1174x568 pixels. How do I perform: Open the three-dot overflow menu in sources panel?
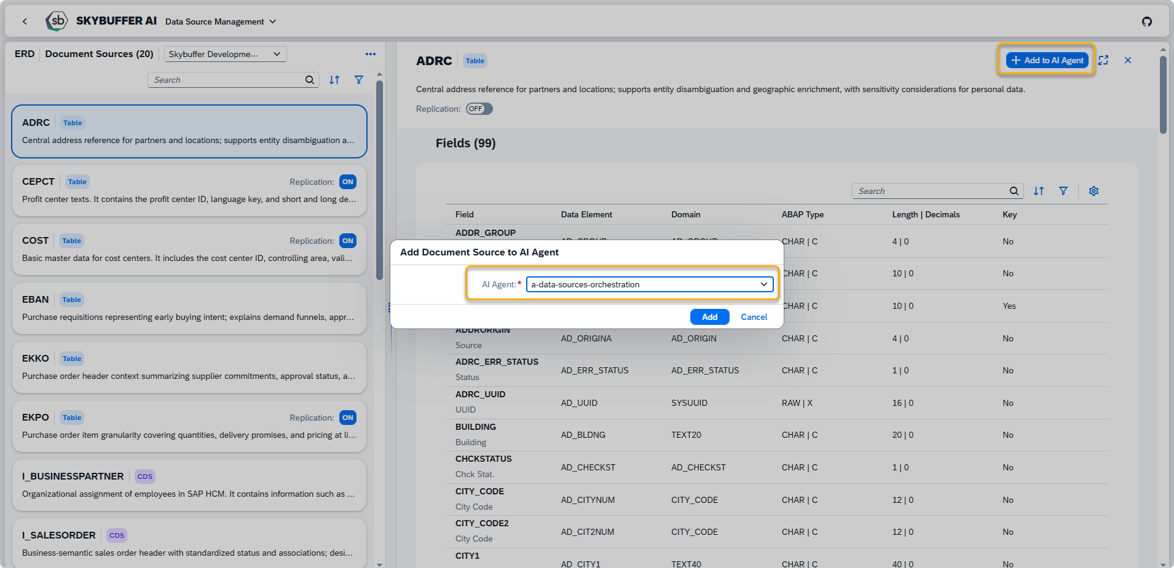point(370,54)
